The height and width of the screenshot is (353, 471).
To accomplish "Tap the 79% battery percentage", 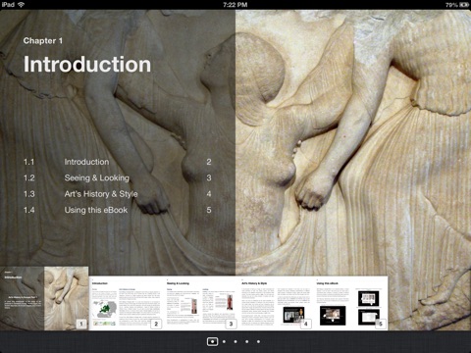I will pyautogui.click(x=451, y=5).
